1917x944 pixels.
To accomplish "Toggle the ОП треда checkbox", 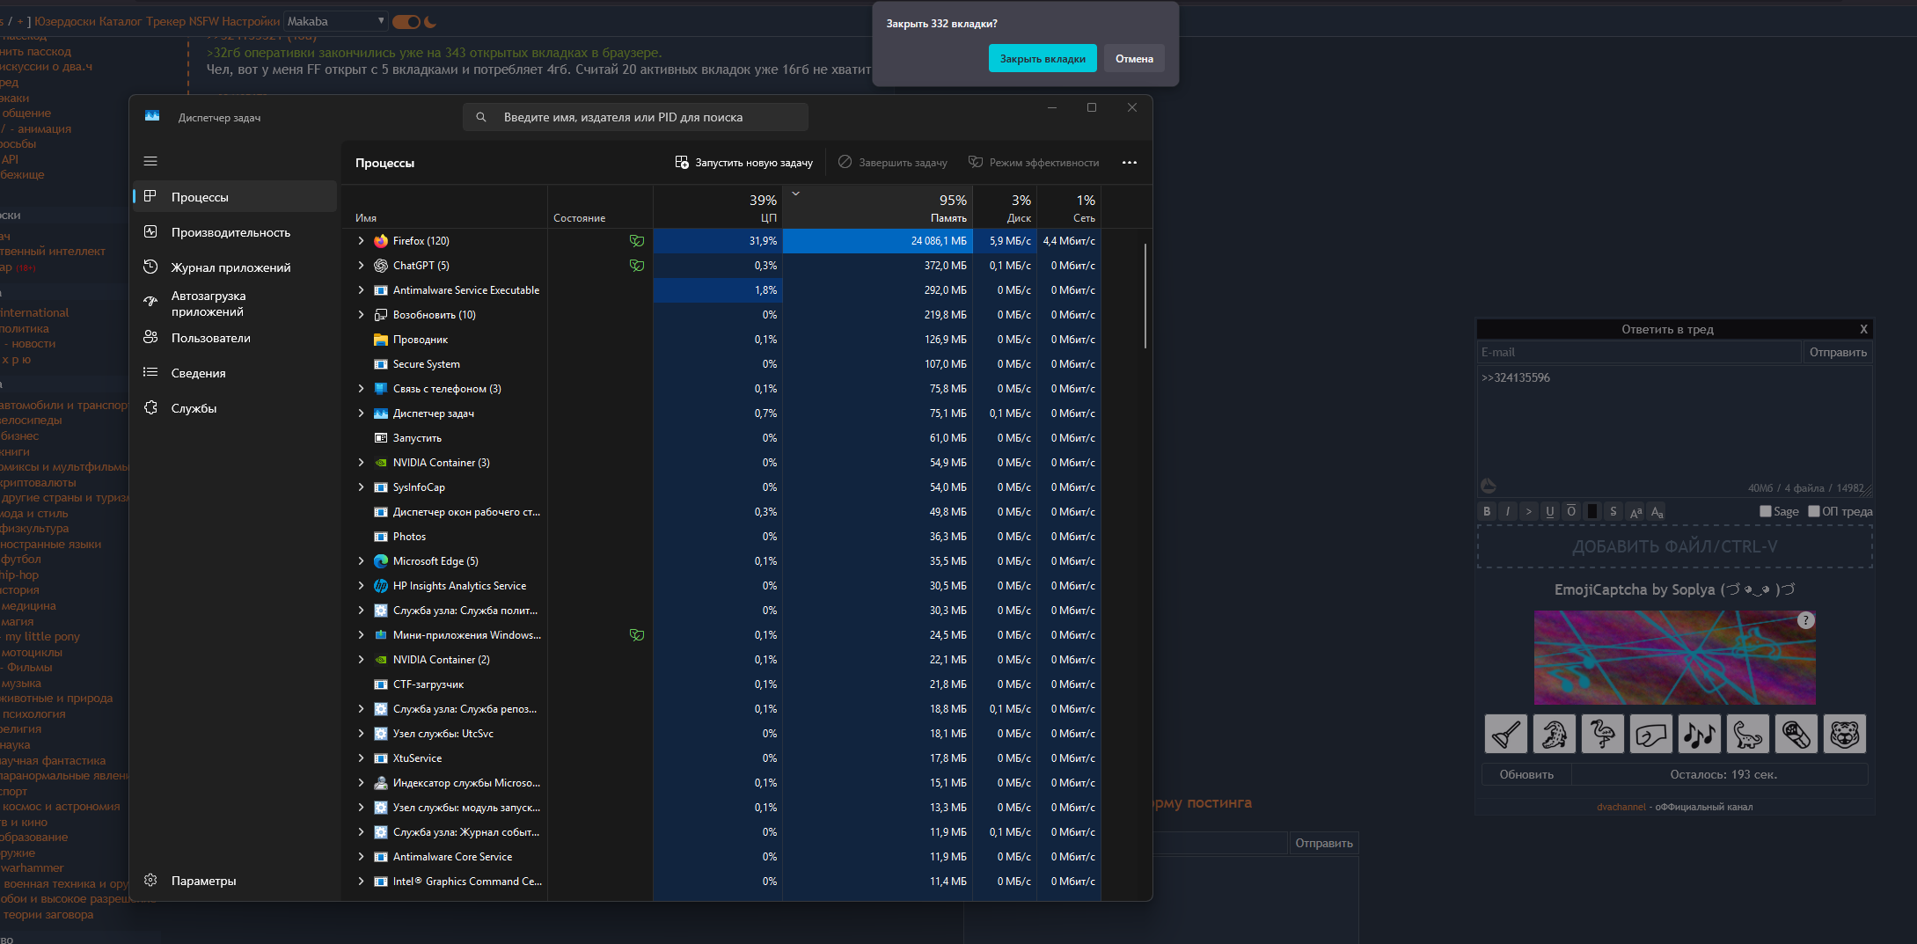I will [1813, 511].
